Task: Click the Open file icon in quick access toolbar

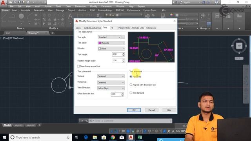Action: 15,2
